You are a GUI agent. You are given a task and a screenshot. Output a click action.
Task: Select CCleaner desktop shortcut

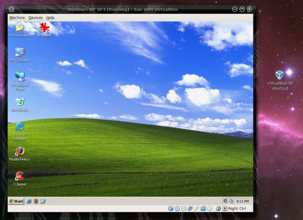20,178
